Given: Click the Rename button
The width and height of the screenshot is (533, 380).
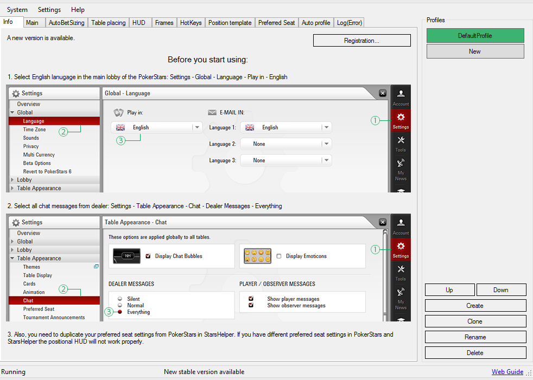Looking at the screenshot, I should [475, 337].
